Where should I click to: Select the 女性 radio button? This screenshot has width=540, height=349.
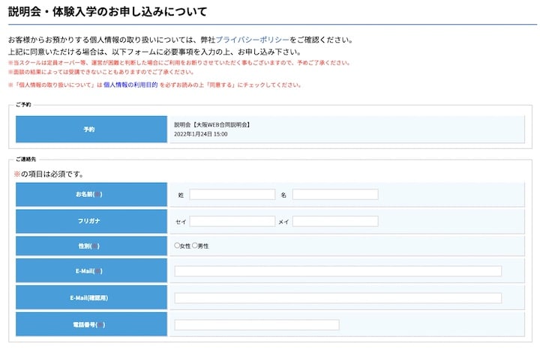tap(177, 246)
